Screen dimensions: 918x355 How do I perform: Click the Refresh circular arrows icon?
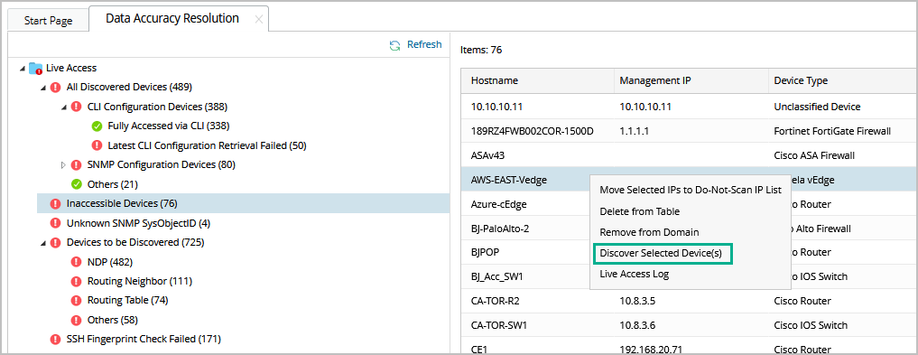point(395,45)
